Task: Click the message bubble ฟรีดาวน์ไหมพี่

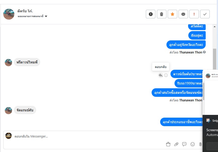Action: (x=27, y=62)
